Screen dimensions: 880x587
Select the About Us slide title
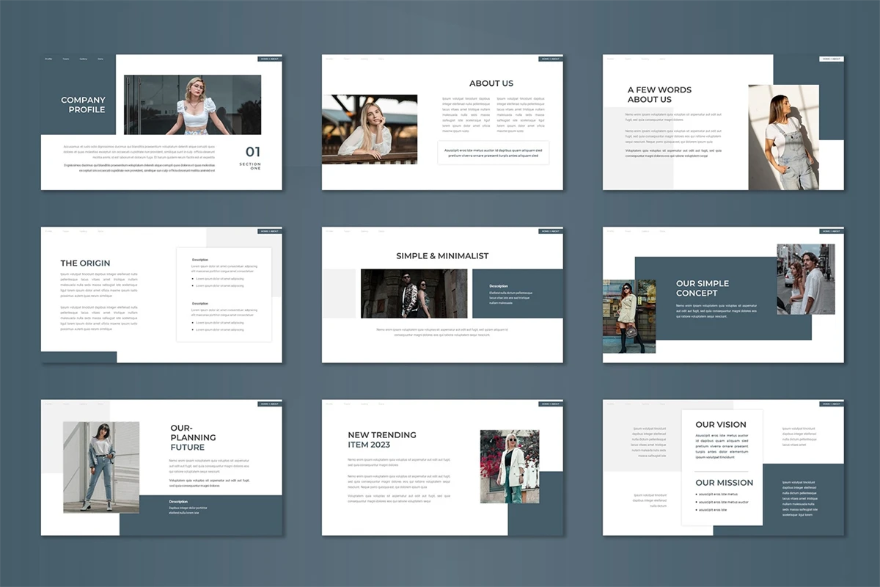click(x=491, y=84)
